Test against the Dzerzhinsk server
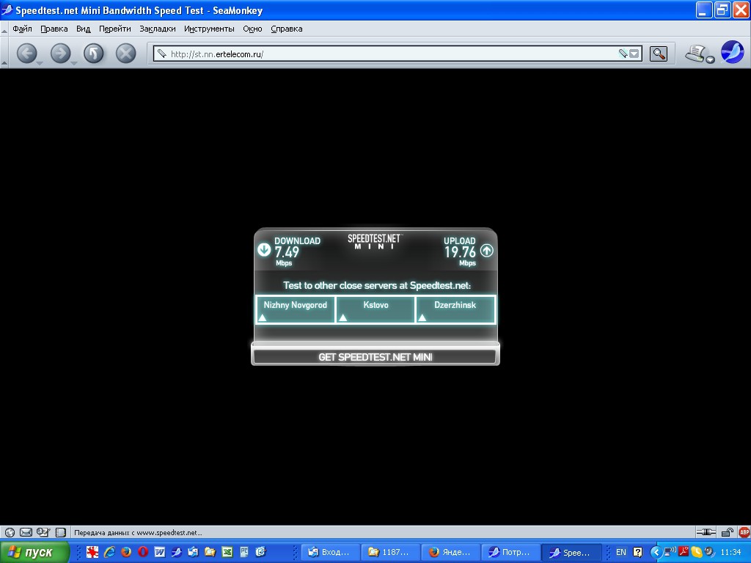Screen dimensions: 751x563 coord(455,310)
